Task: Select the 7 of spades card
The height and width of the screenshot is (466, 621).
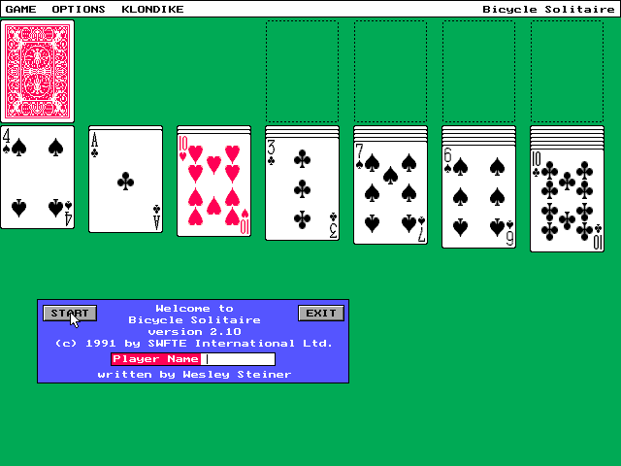Action: click(390, 193)
